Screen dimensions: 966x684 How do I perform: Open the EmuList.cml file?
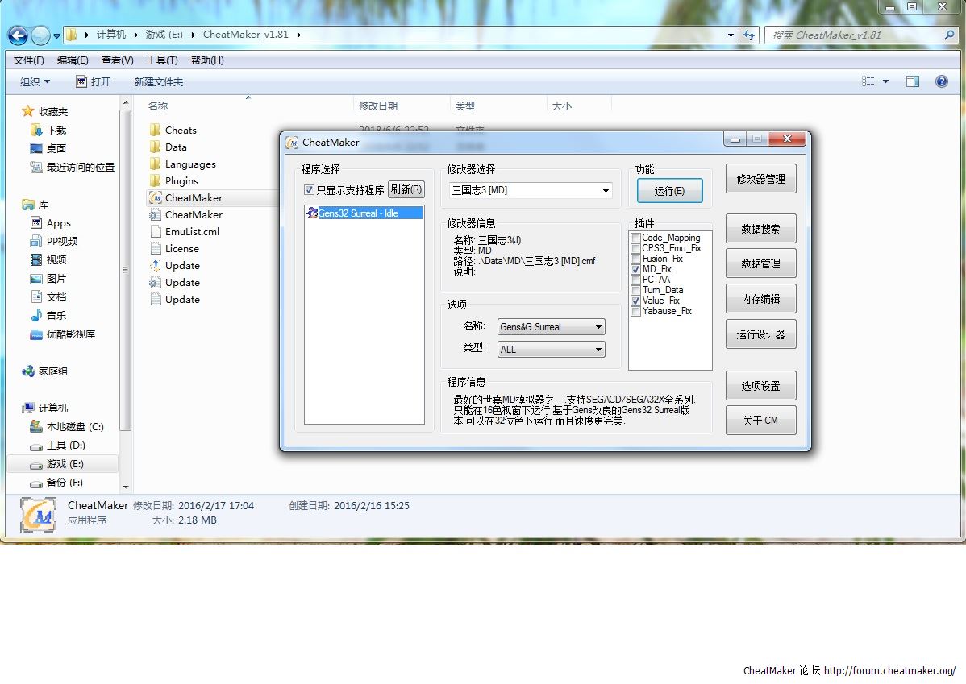pos(192,231)
